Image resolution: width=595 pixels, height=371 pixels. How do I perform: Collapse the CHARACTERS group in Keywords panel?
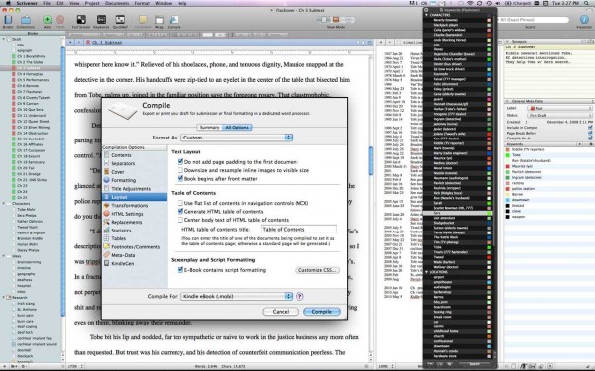[426, 15]
